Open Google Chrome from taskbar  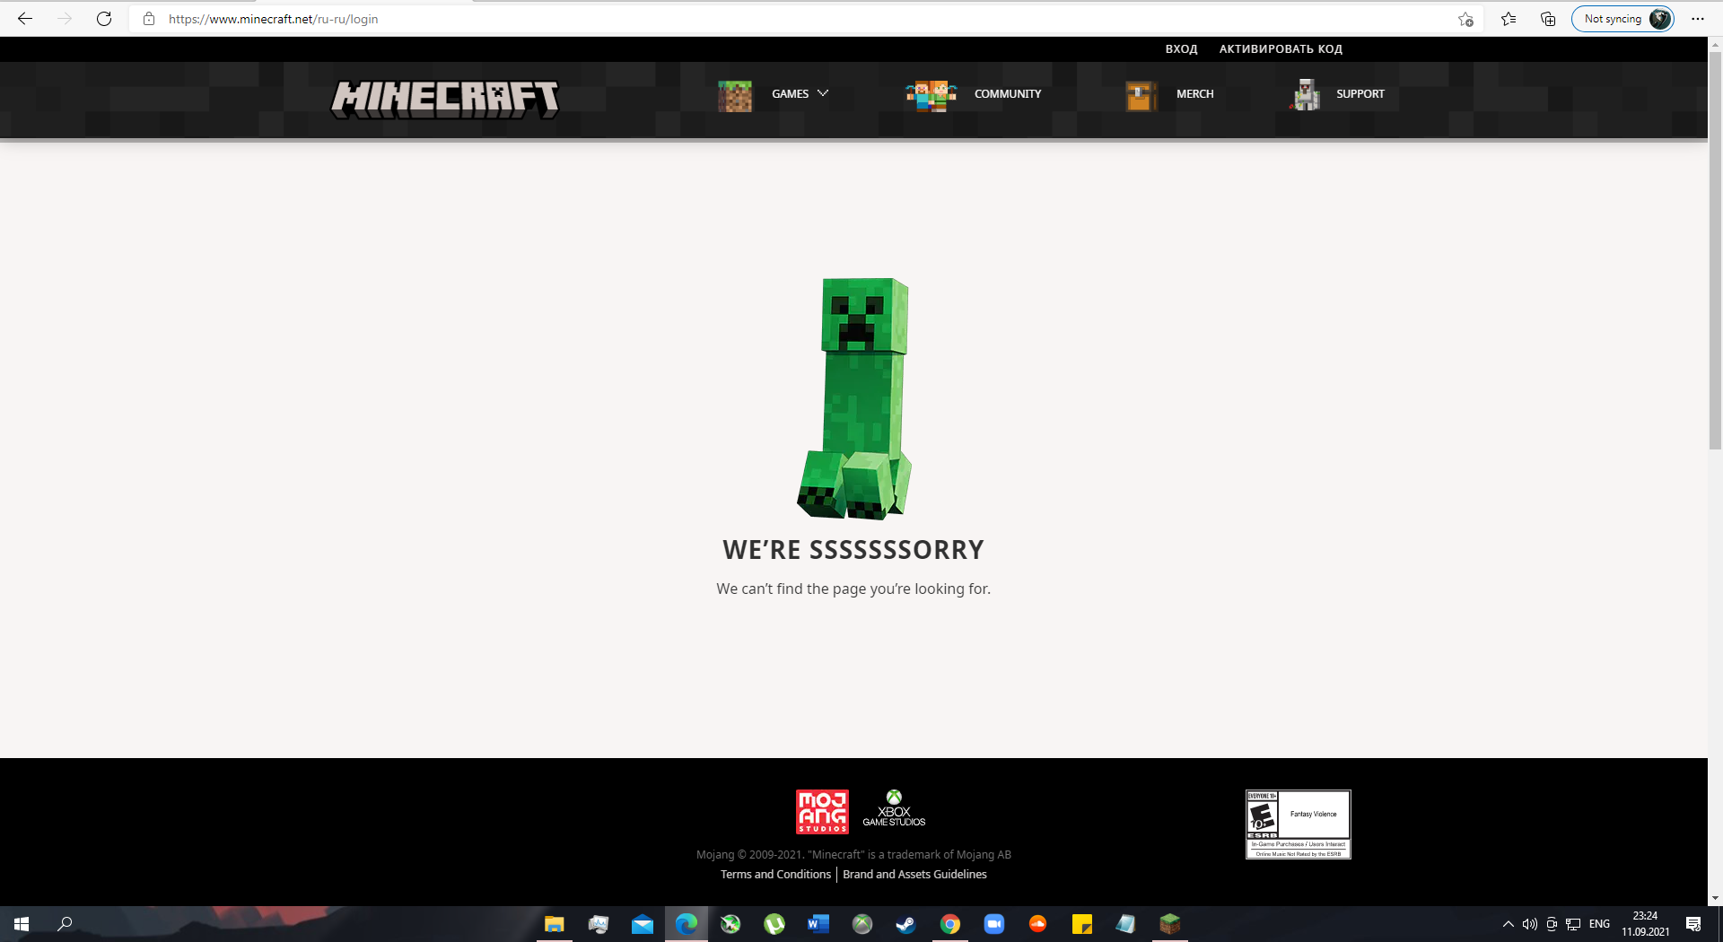click(x=950, y=924)
